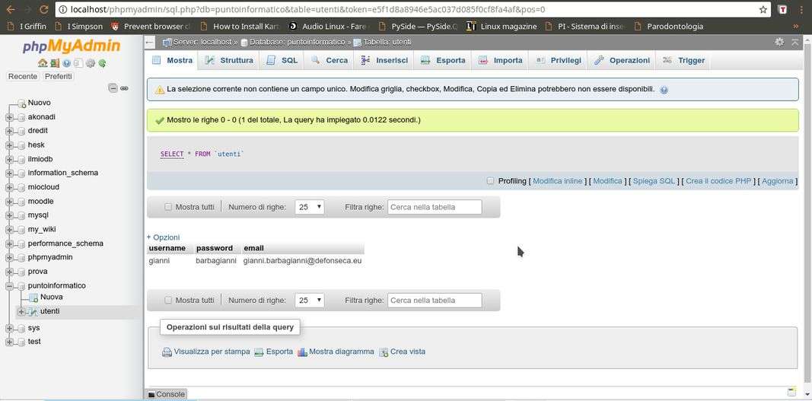Viewport: 812px width, 401px height.
Task: Open the lower Numero di righe dropdown
Action: [x=310, y=300]
